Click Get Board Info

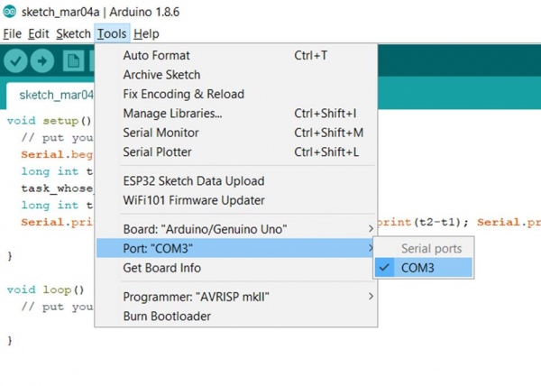[x=162, y=268]
